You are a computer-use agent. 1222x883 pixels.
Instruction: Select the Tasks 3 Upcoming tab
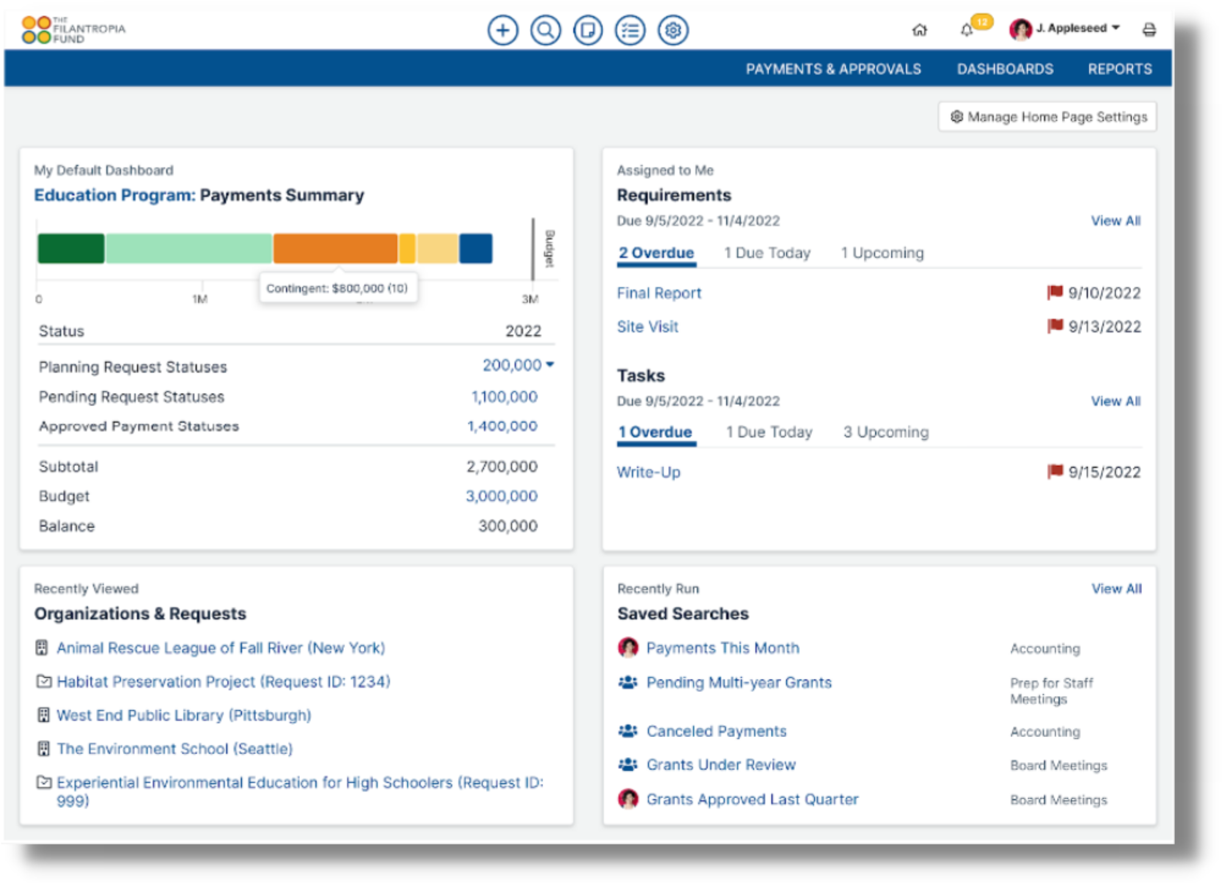[x=885, y=432]
